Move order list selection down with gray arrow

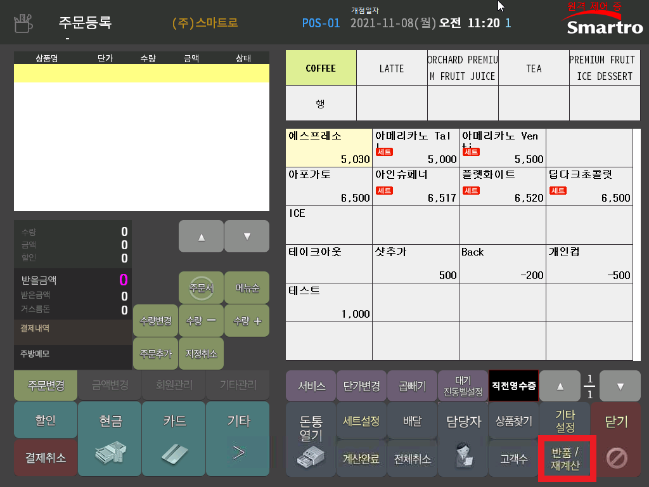point(247,237)
